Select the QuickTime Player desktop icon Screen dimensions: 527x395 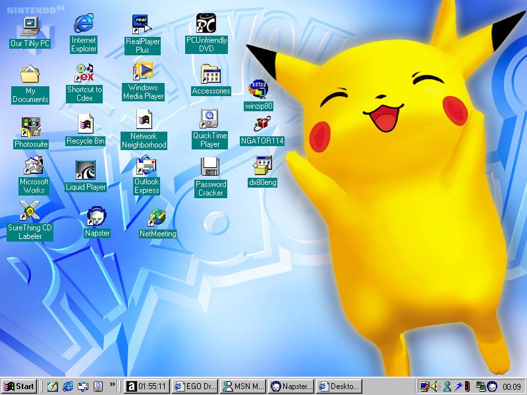(x=209, y=118)
